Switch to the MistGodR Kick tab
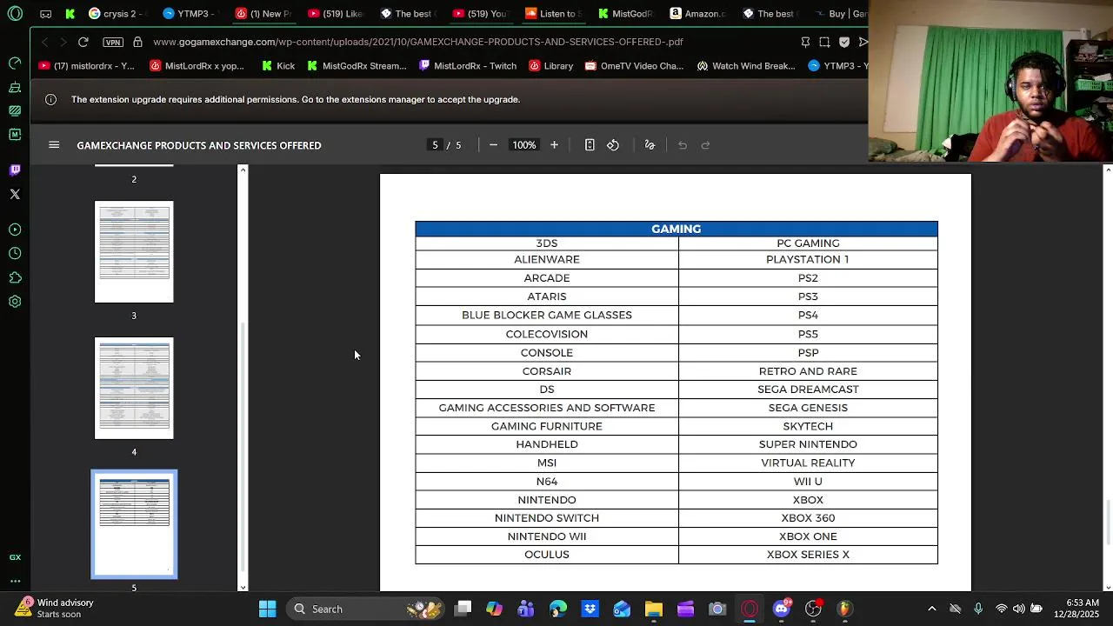This screenshot has width=1113, height=626. click(625, 14)
